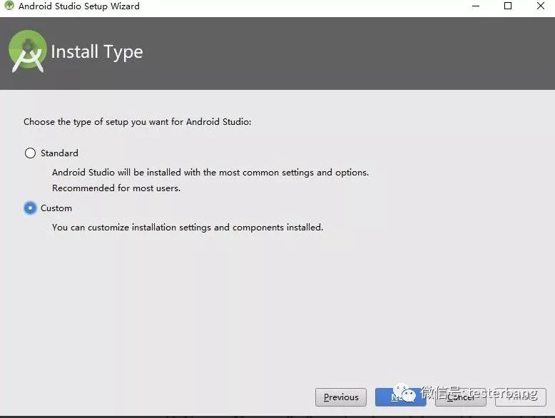
Task: Click the 'Choose the type of setup' prompt
Action: [x=138, y=122]
